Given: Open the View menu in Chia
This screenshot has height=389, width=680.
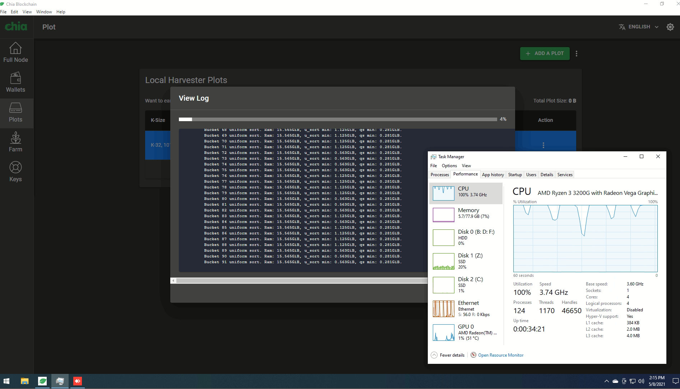Looking at the screenshot, I should 27,12.
